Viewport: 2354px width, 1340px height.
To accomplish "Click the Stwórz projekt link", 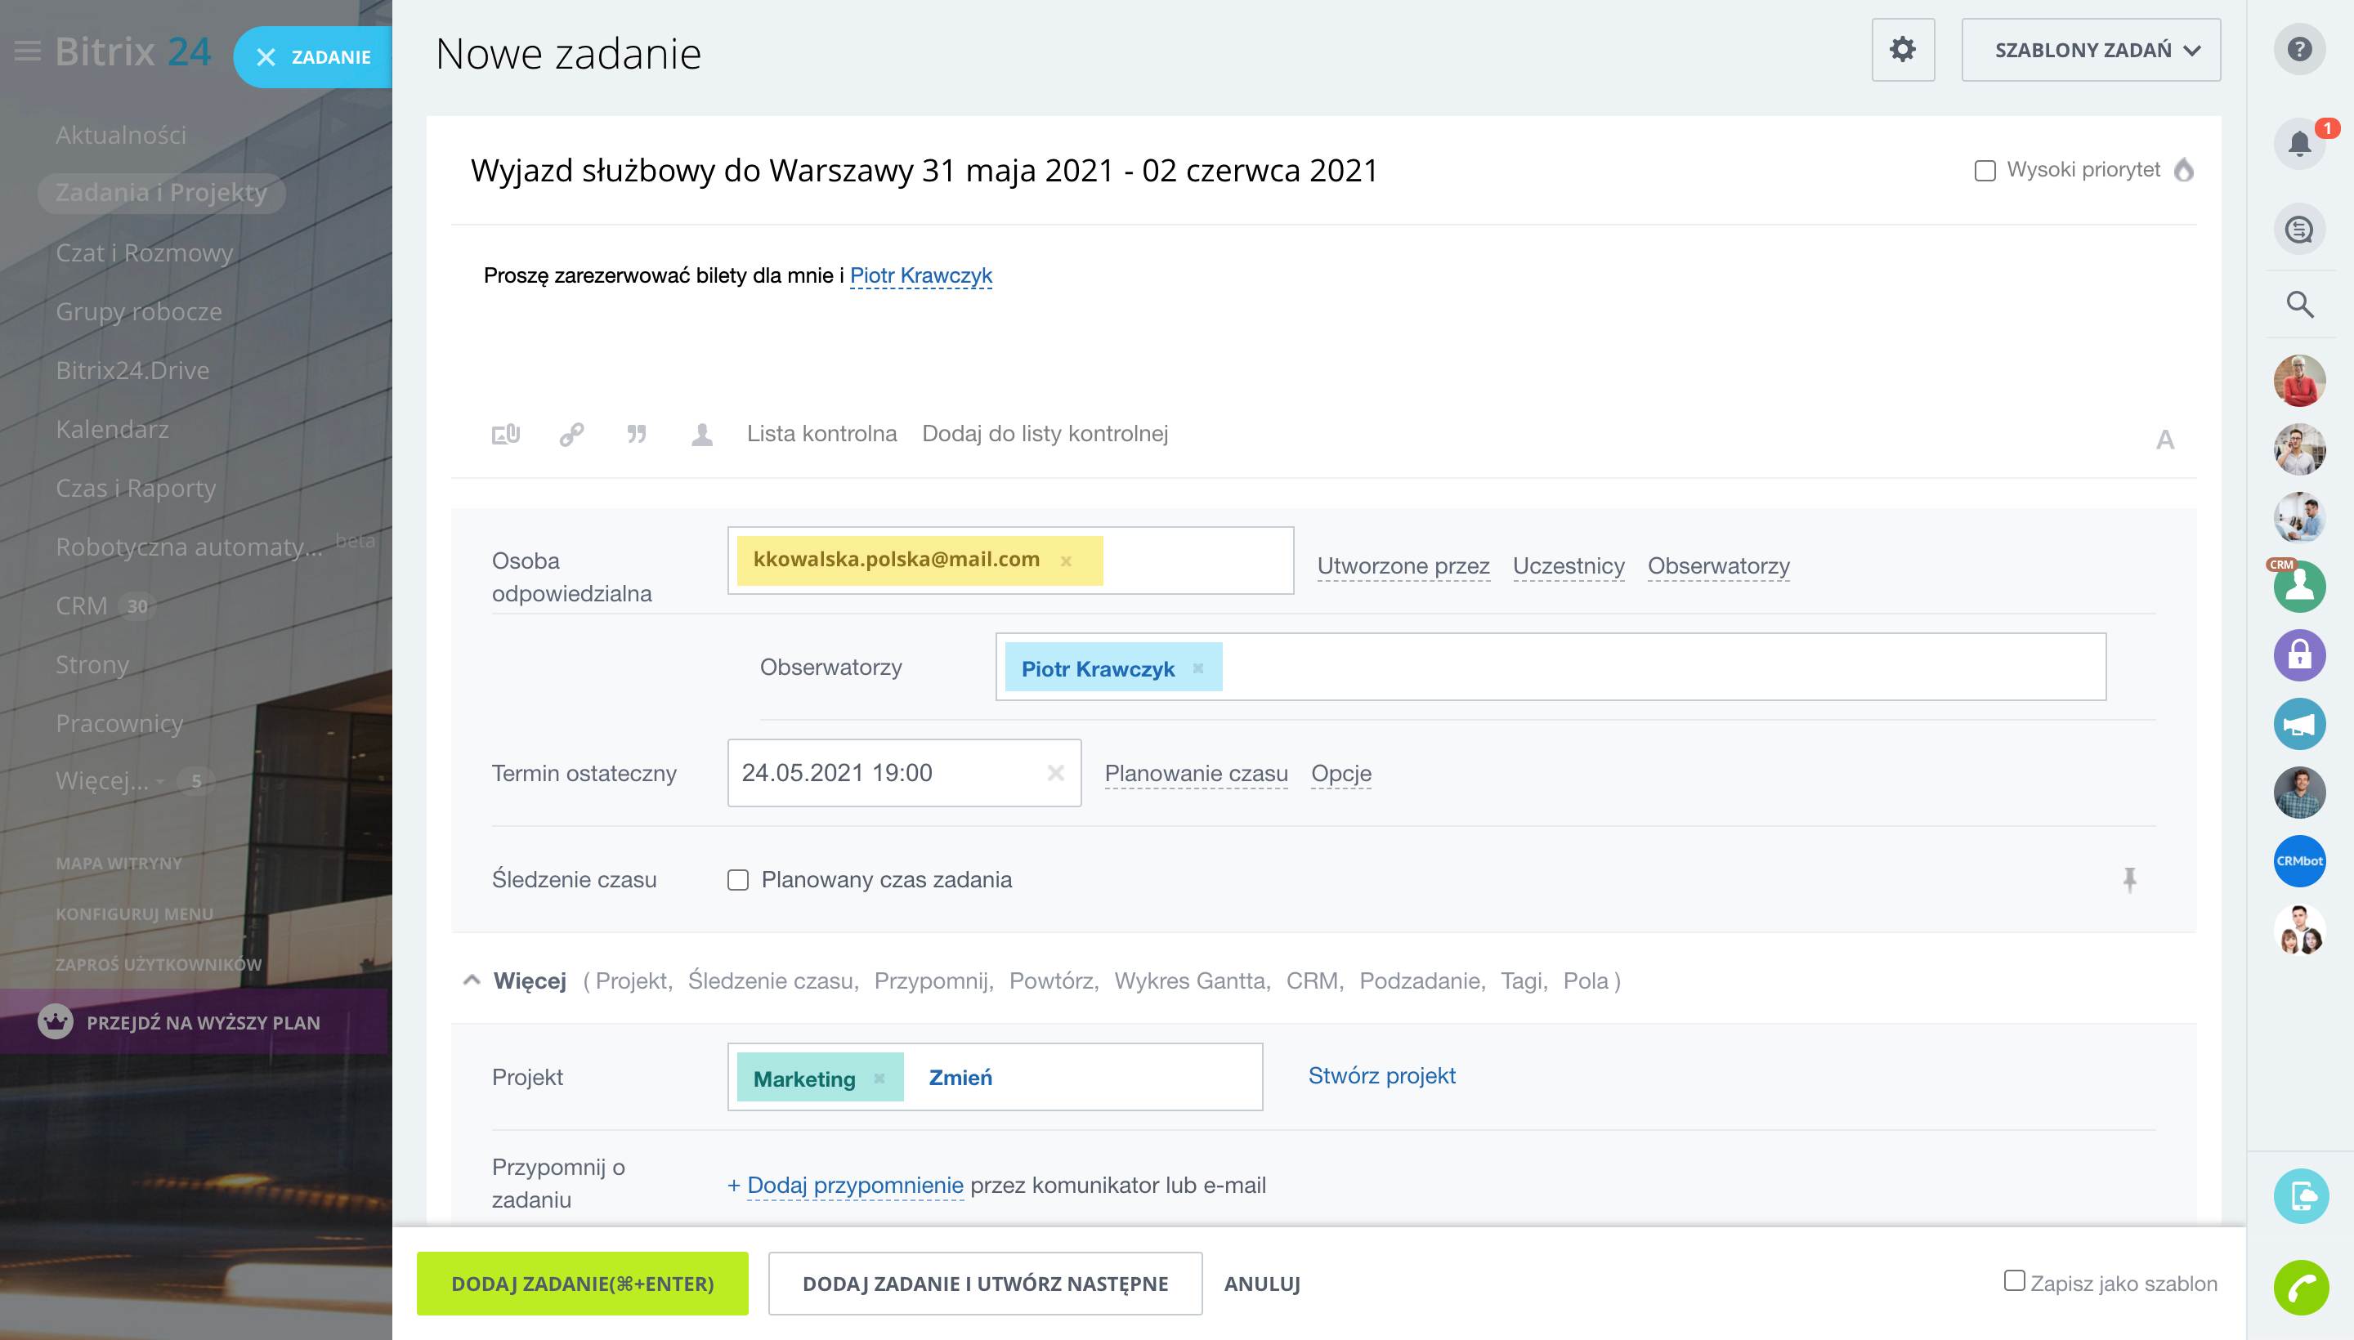I will [1381, 1075].
